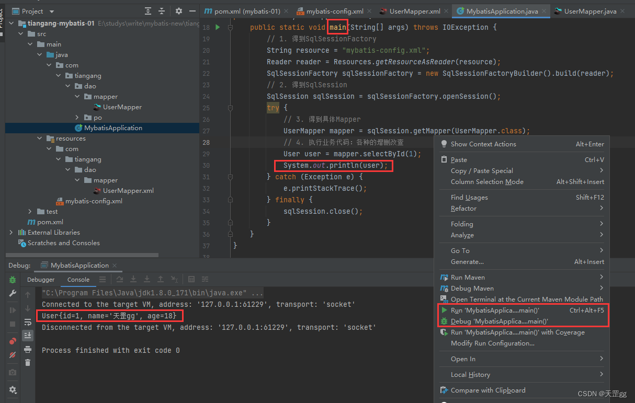Open debug configuration wrench icon
Viewport: 635px width, 403px height.
click(x=13, y=294)
